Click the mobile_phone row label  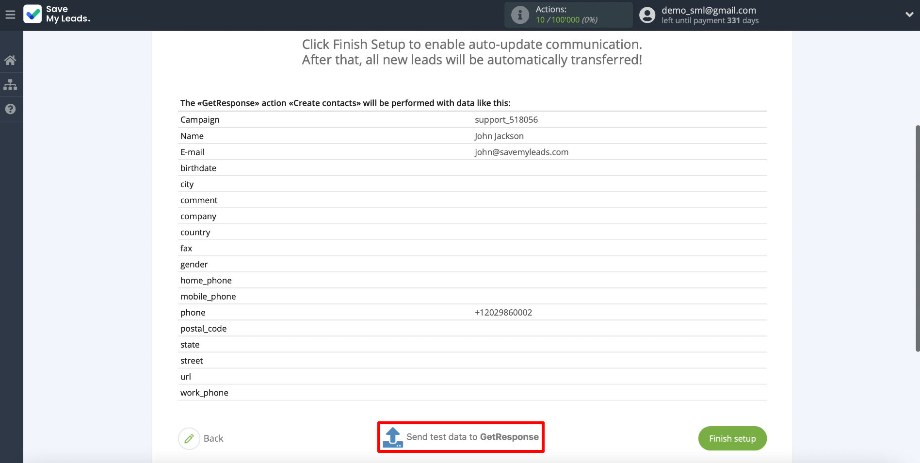pyautogui.click(x=208, y=296)
